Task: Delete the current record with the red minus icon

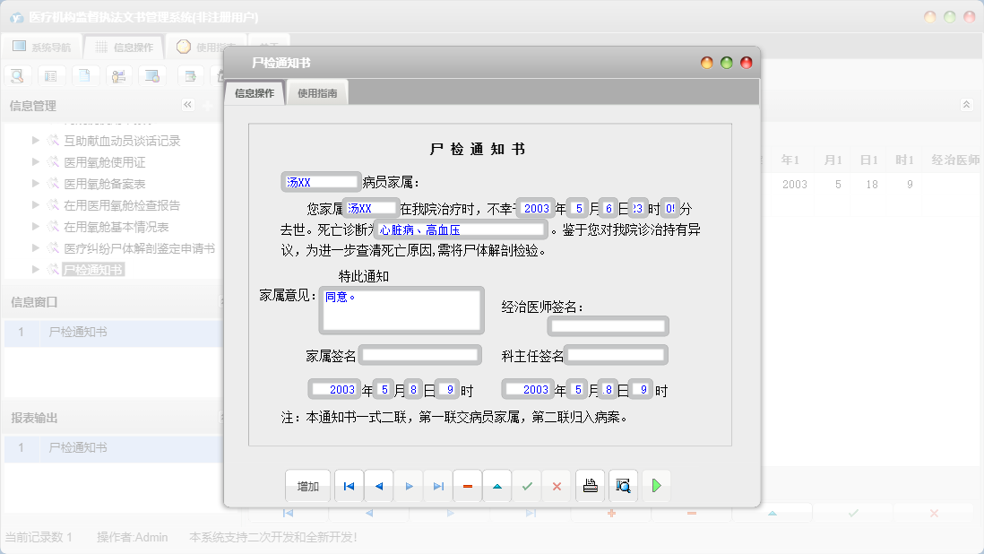Action: click(x=467, y=485)
